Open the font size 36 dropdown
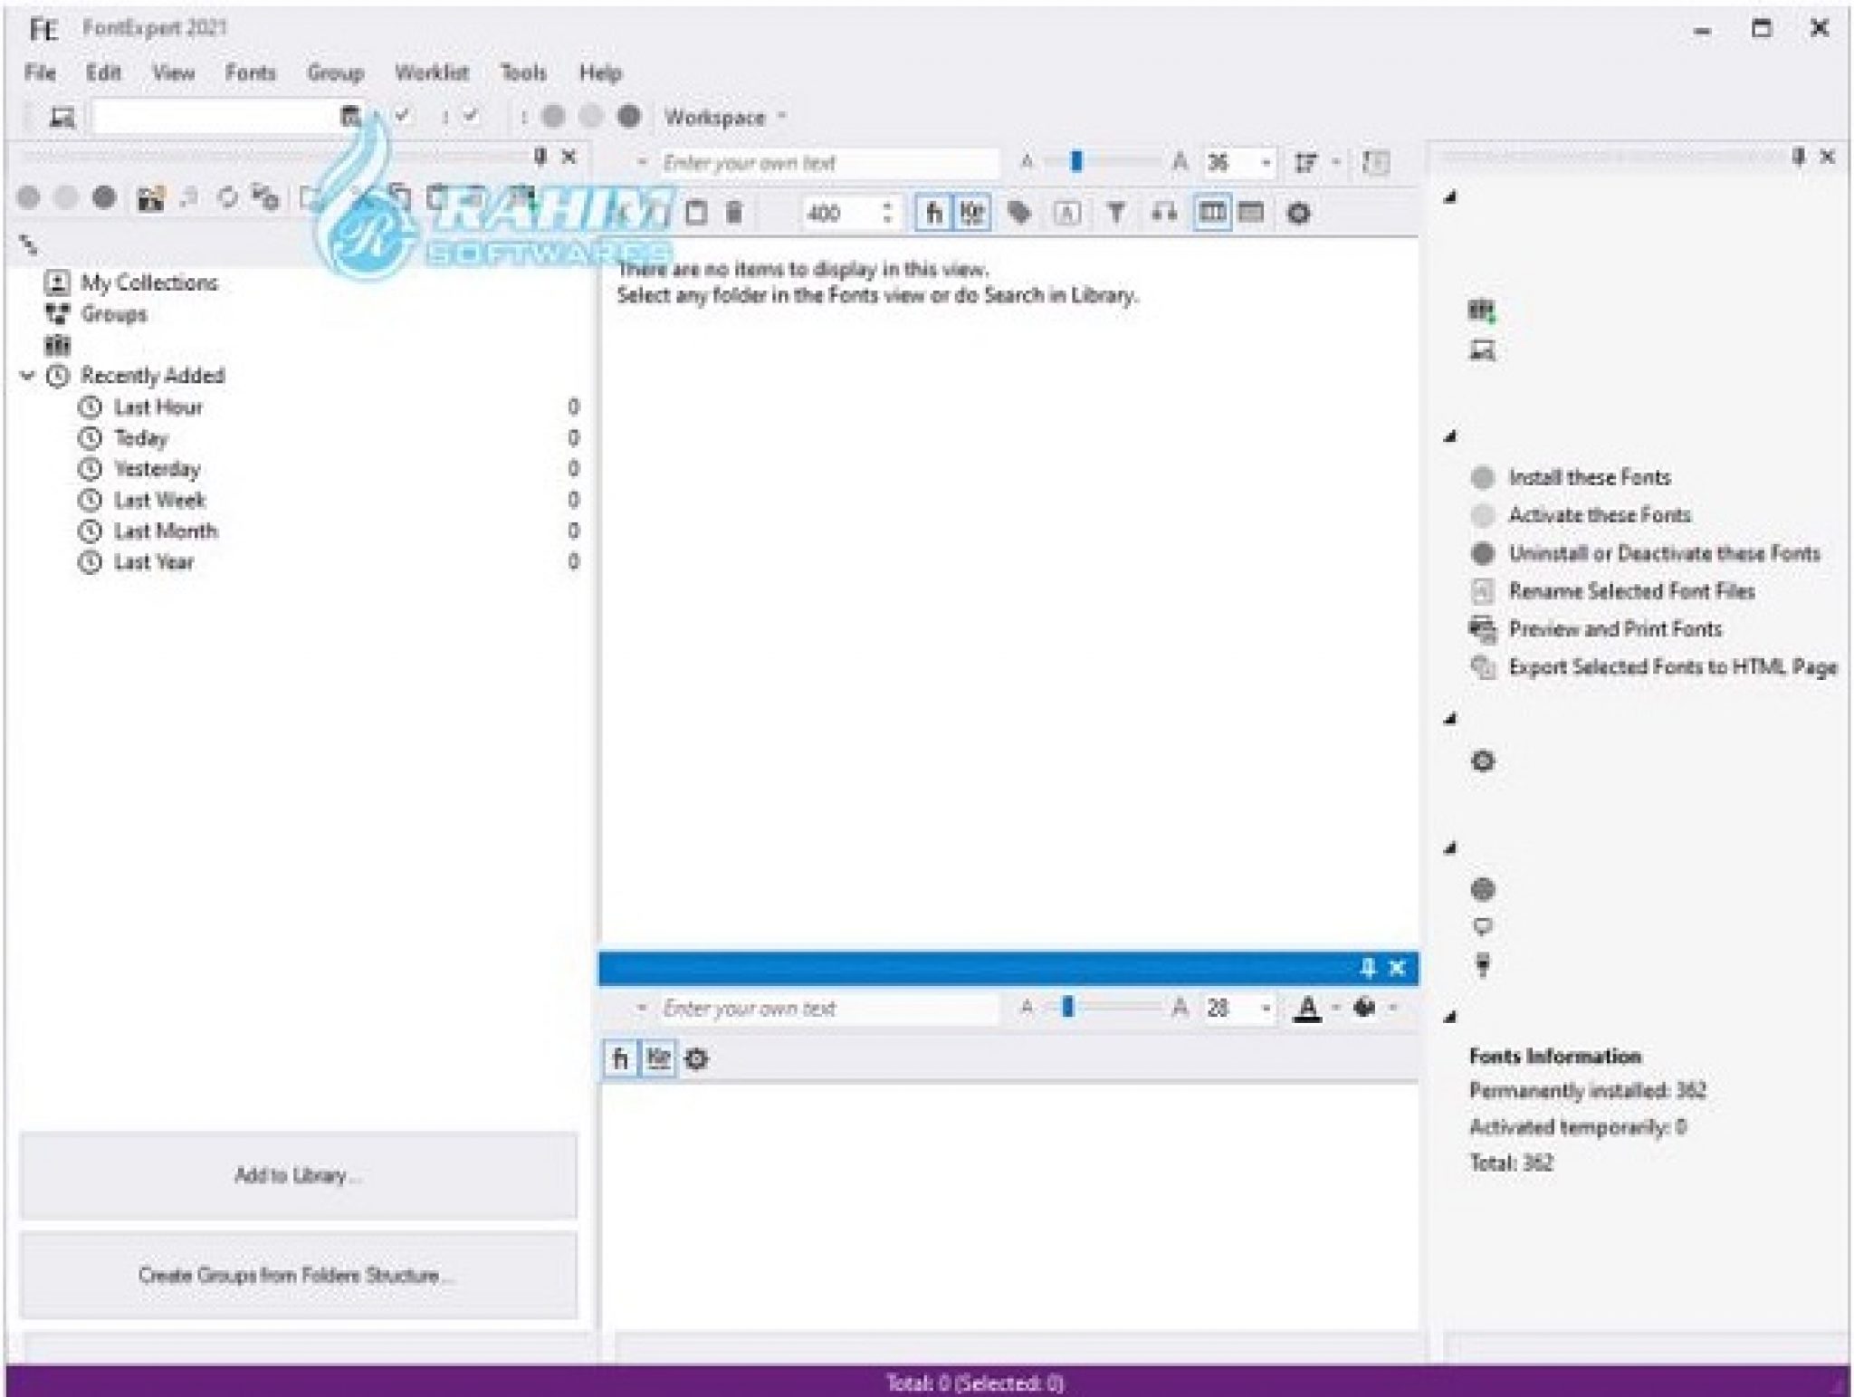The image size is (1854, 1397). pyautogui.click(x=1265, y=164)
